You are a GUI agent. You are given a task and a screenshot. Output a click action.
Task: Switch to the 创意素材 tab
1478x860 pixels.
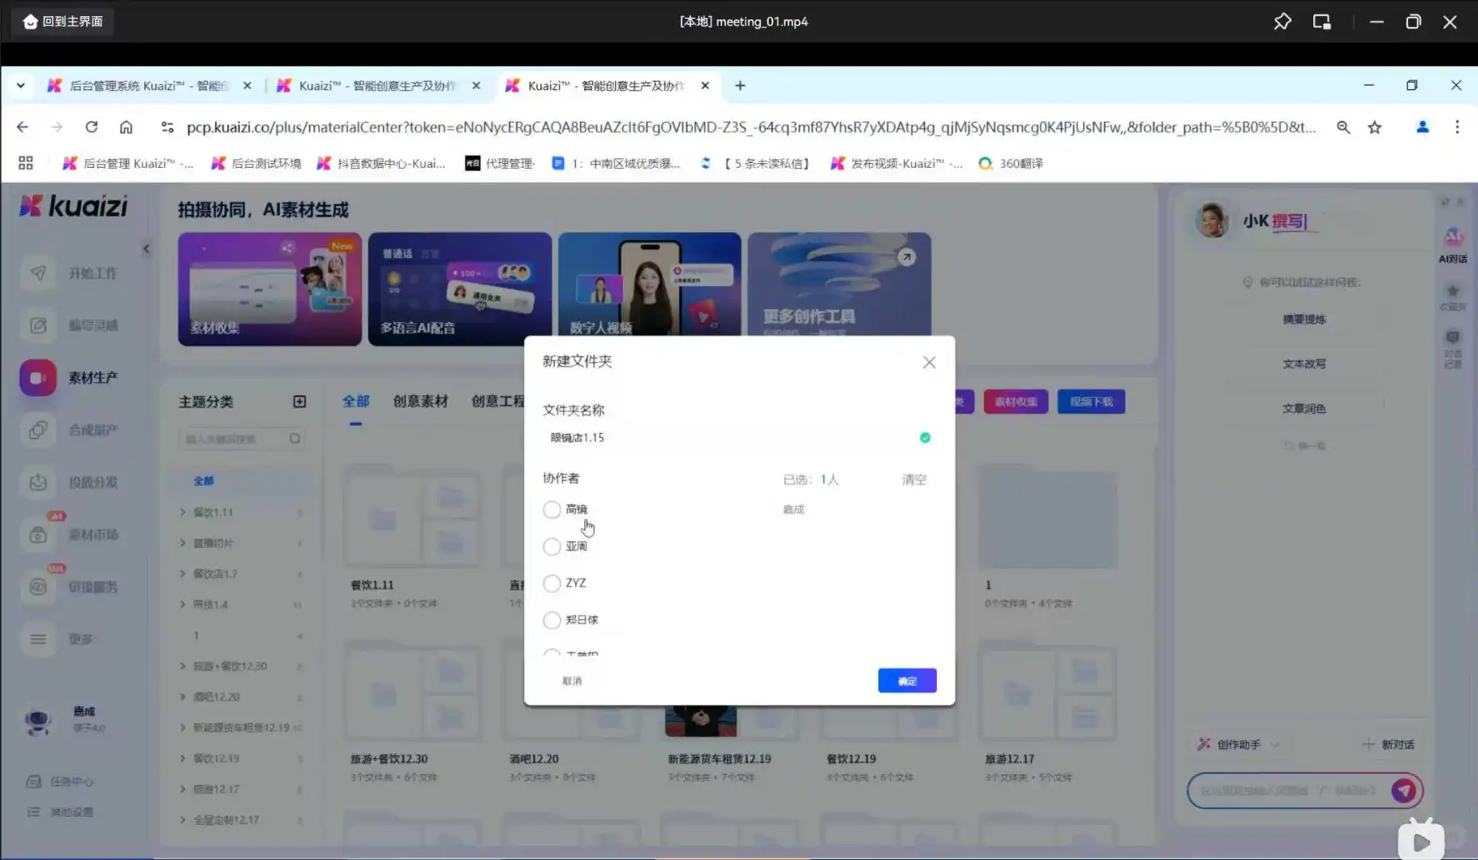pos(420,401)
